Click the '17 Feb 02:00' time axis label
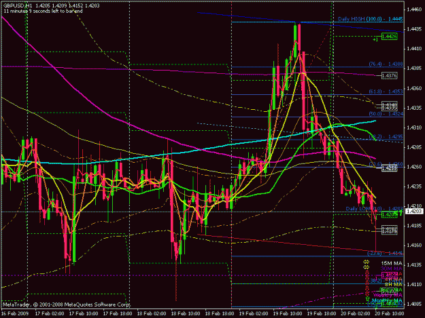This screenshot has width=425, height=318. [50, 313]
